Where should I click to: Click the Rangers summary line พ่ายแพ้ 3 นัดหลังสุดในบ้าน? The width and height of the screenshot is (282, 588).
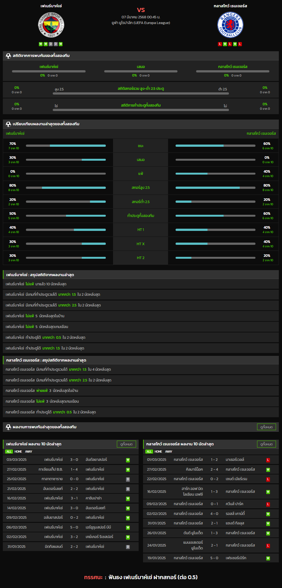[141, 391]
